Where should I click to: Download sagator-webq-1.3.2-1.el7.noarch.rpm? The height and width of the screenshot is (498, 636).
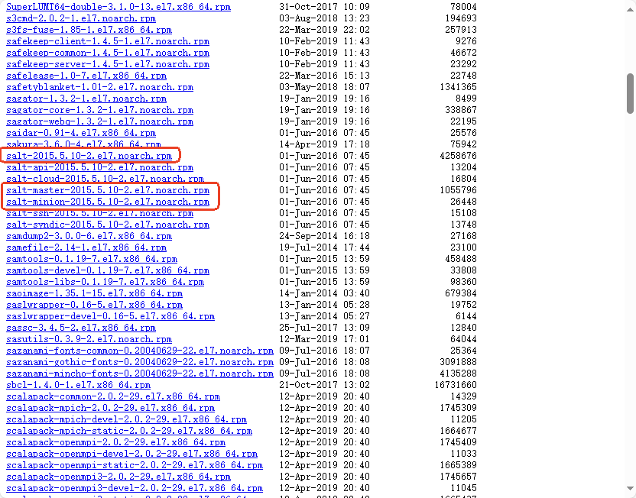click(x=100, y=121)
